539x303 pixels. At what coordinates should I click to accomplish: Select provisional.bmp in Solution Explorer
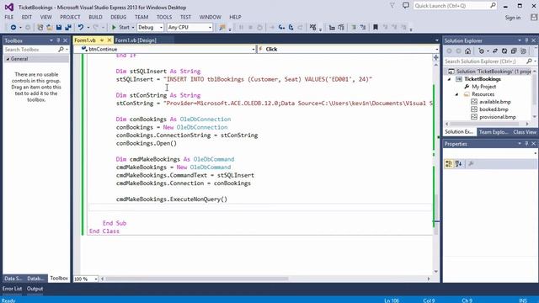pos(498,117)
